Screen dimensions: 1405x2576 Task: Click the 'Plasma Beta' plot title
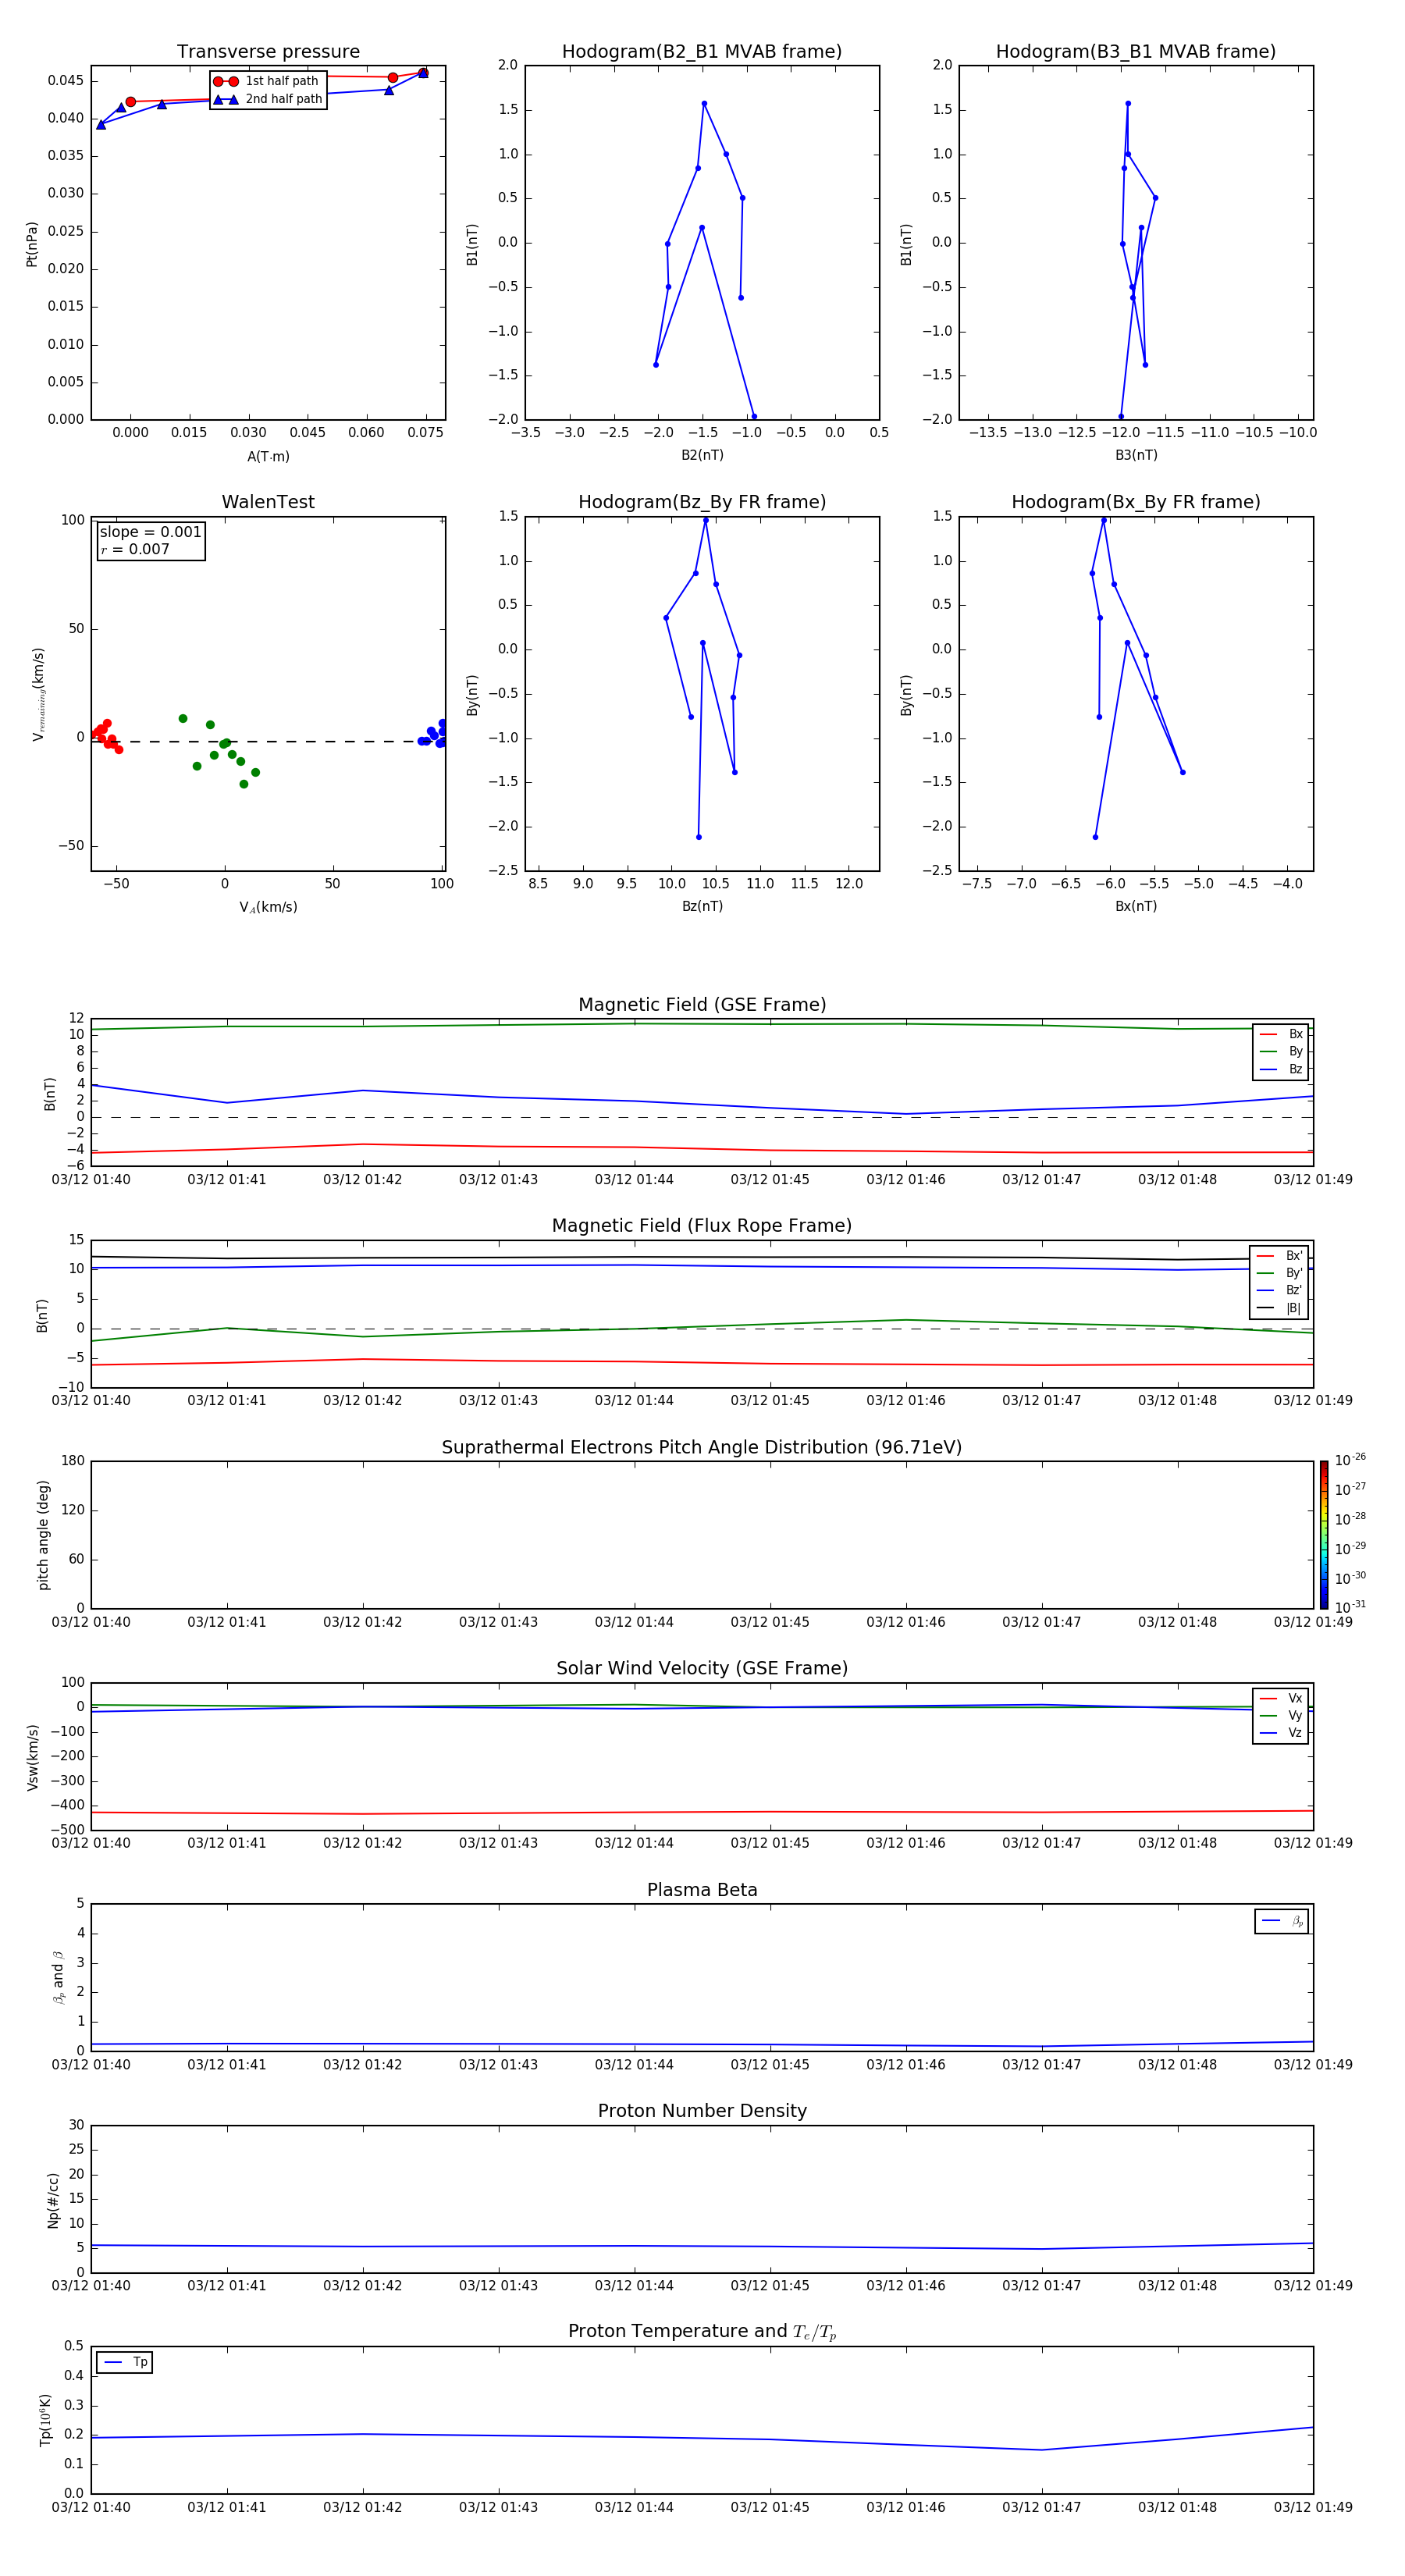click(x=702, y=1891)
